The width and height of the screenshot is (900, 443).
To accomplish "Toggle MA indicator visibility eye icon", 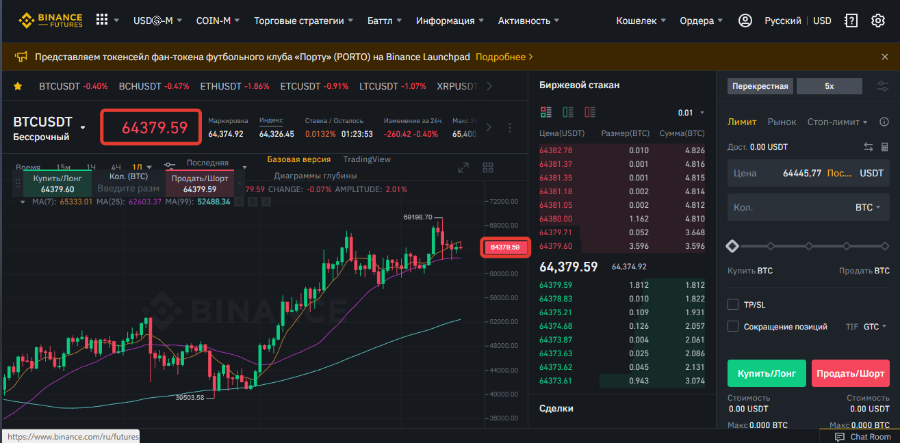I will 239,202.
